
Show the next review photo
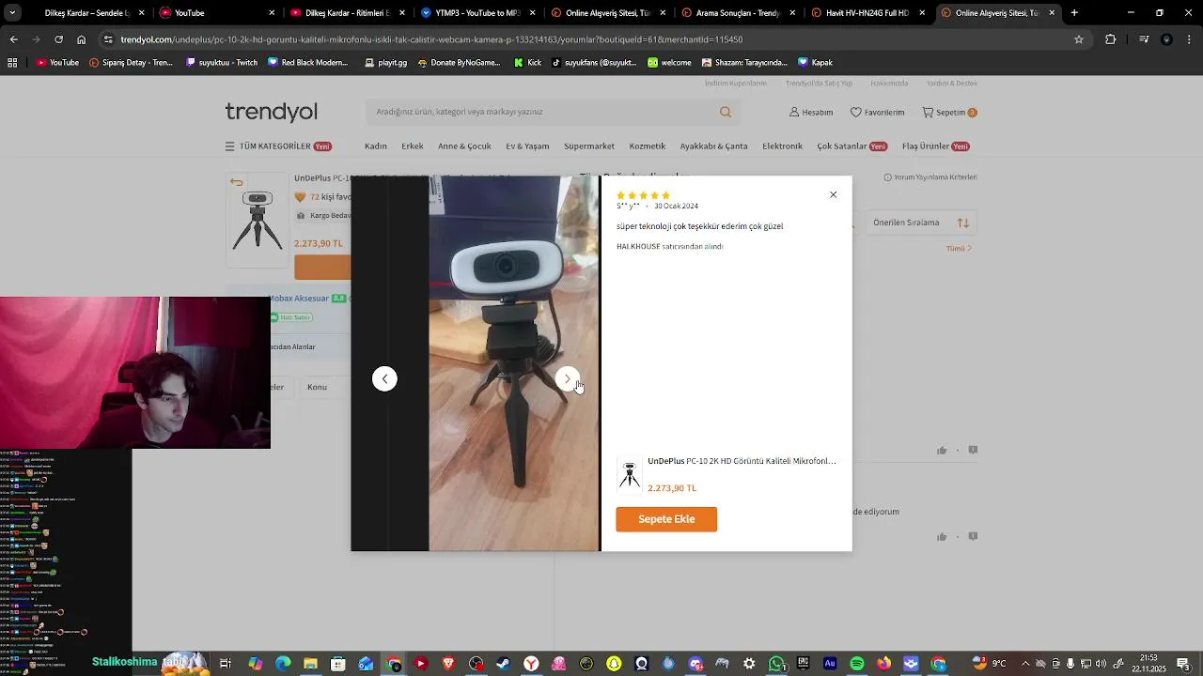pos(567,378)
